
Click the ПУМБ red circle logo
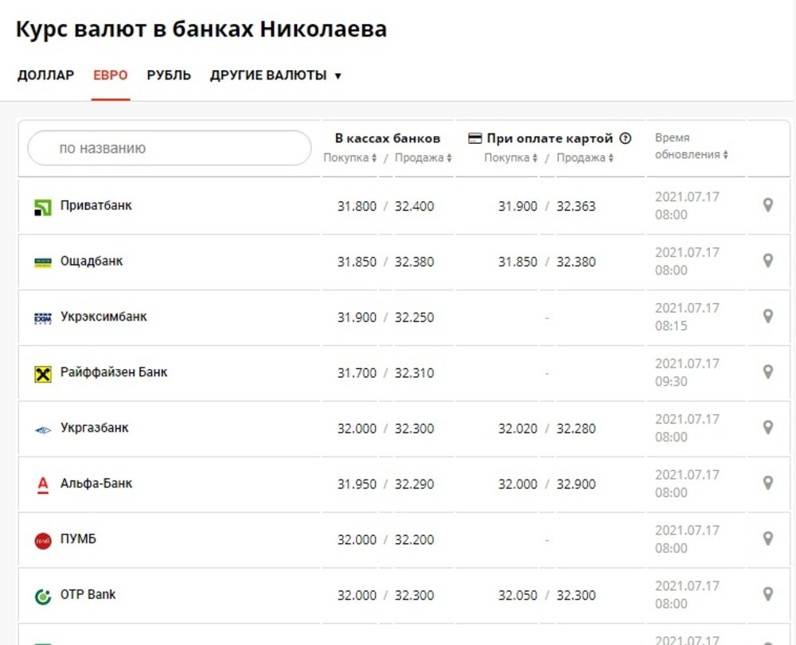(43, 541)
